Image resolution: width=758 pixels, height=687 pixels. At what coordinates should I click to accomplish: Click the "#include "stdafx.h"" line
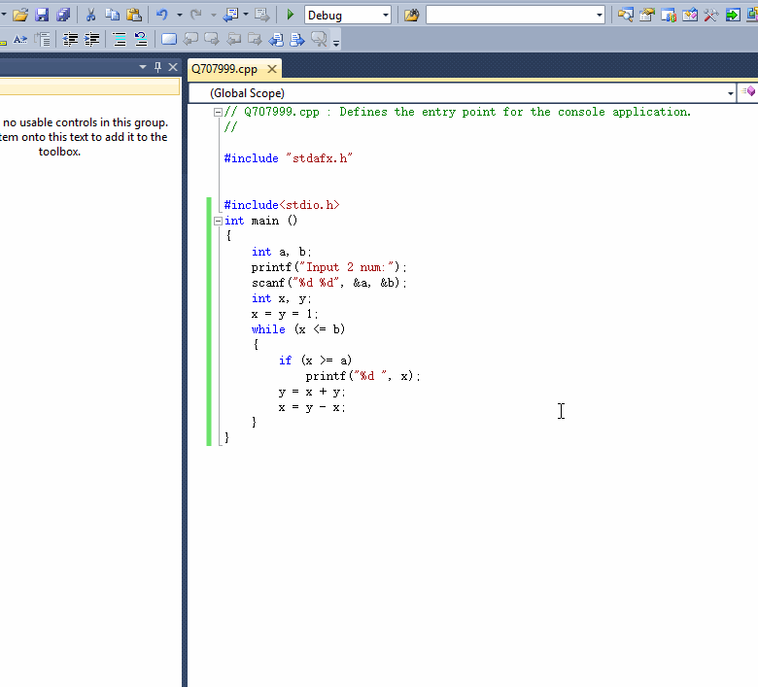(288, 158)
